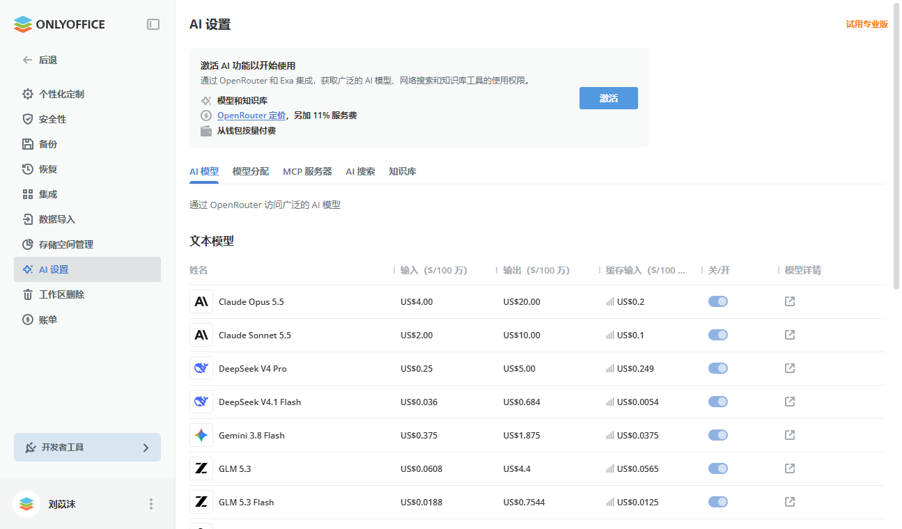Click the ONLYOFFICE logo
Image resolution: width=902 pixels, height=529 pixels.
point(59,24)
